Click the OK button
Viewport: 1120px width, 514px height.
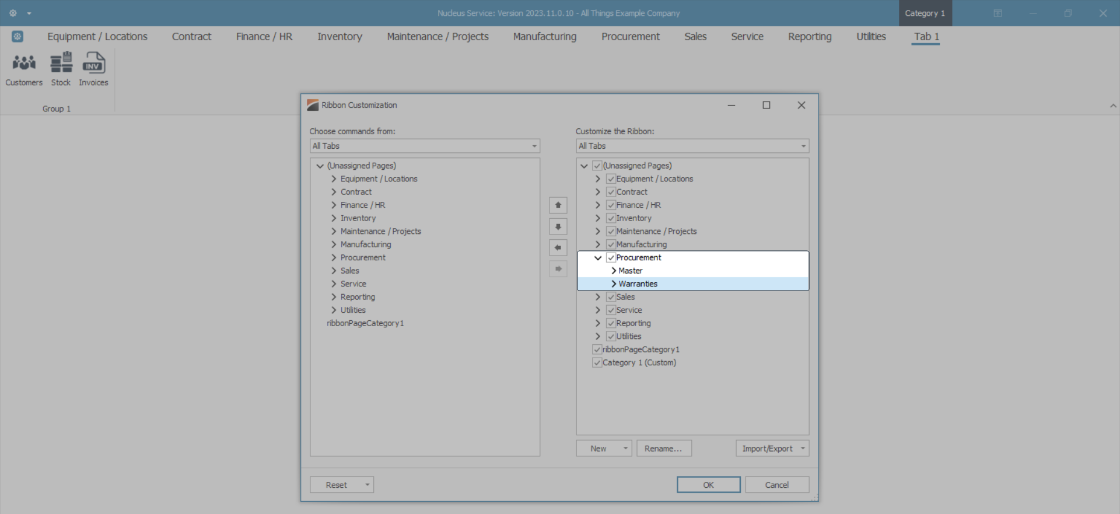coord(709,485)
